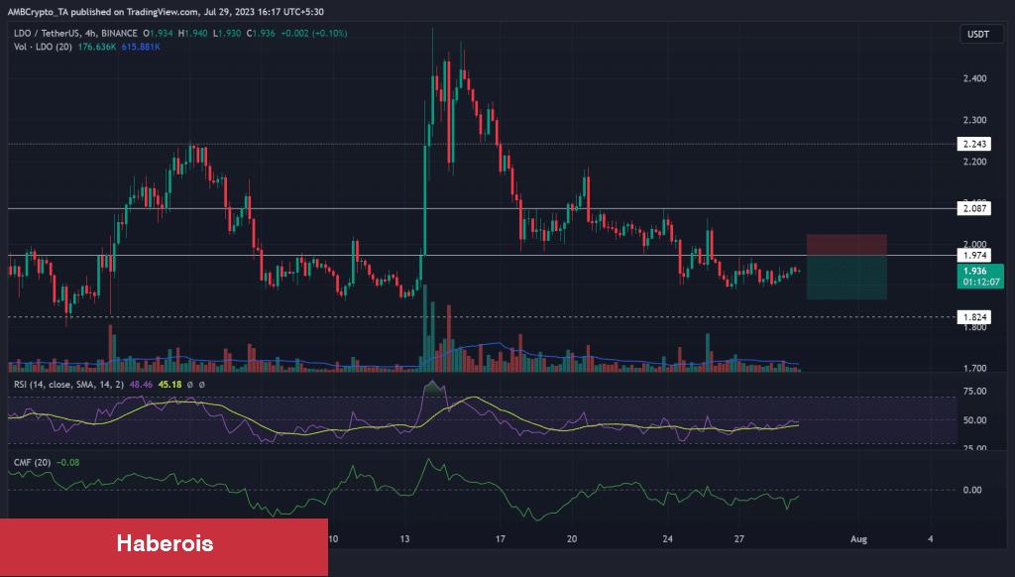The image size is (1015, 577).
Task: Click the volume MA value 615.881K
Action: 141,47
